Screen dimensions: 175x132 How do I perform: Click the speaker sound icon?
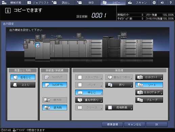pyautogui.click(x=162, y=2)
